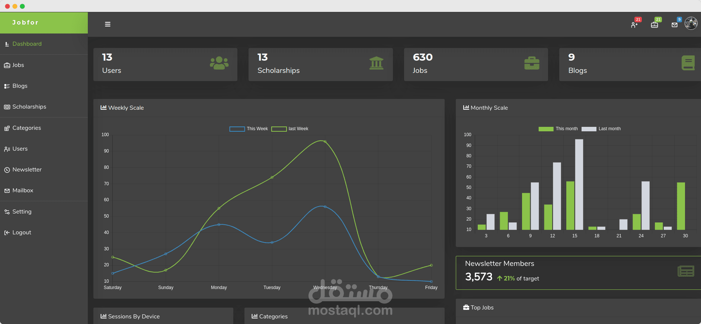Image resolution: width=701 pixels, height=324 pixels.
Task: Click the chart icon beside Monthly Scale
Action: coord(466,108)
